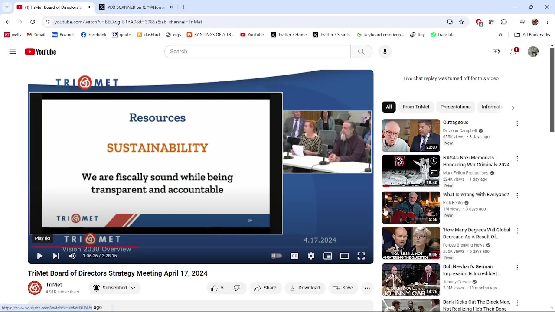
Task: Open YouTube notifications bell
Action: [514, 52]
